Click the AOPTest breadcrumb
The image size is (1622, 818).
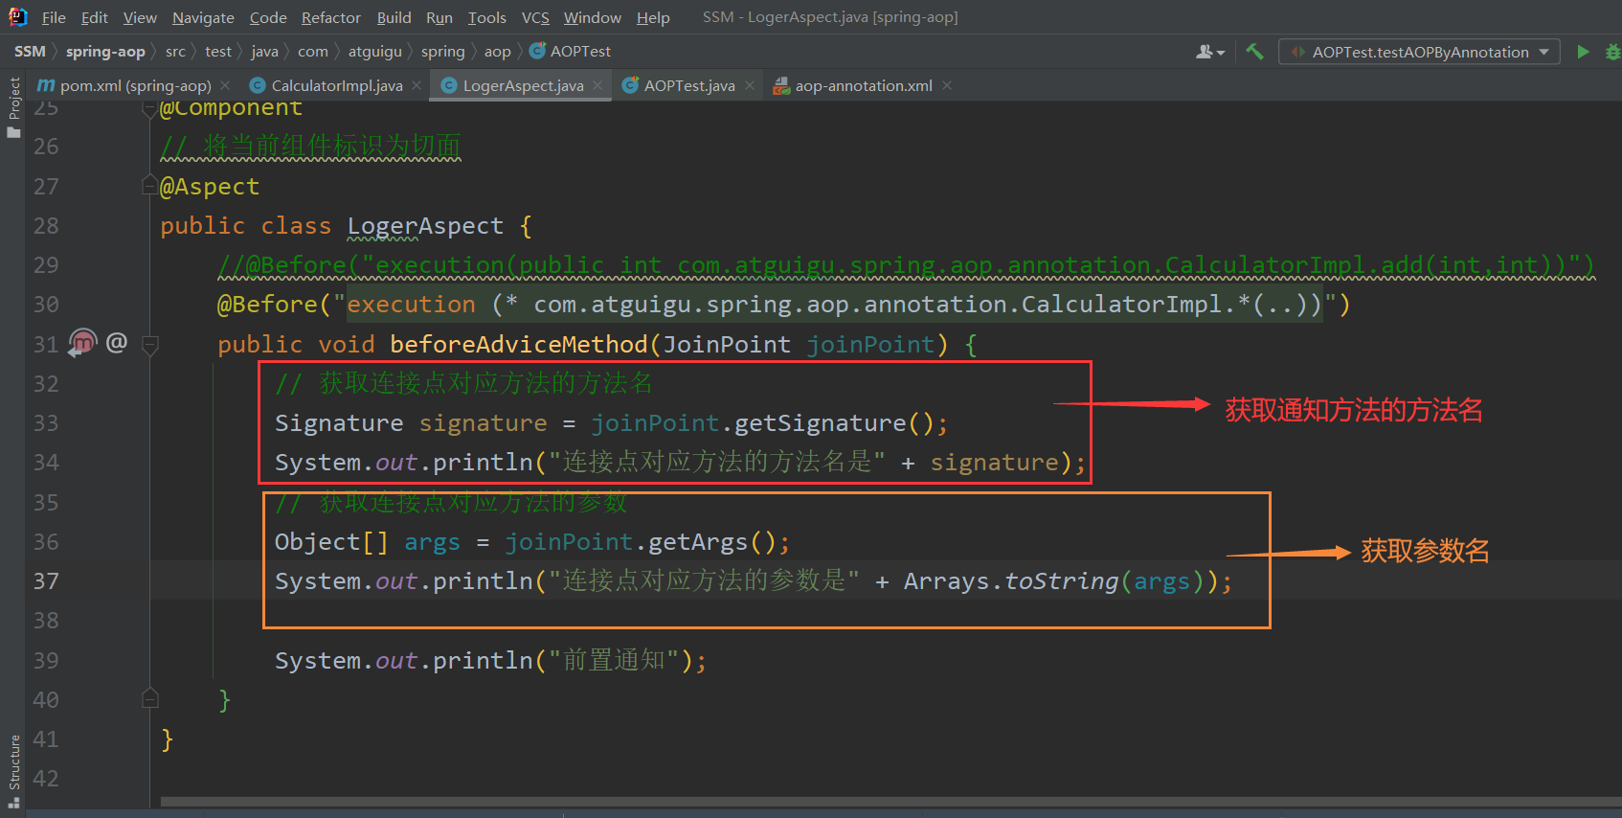click(x=571, y=51)
